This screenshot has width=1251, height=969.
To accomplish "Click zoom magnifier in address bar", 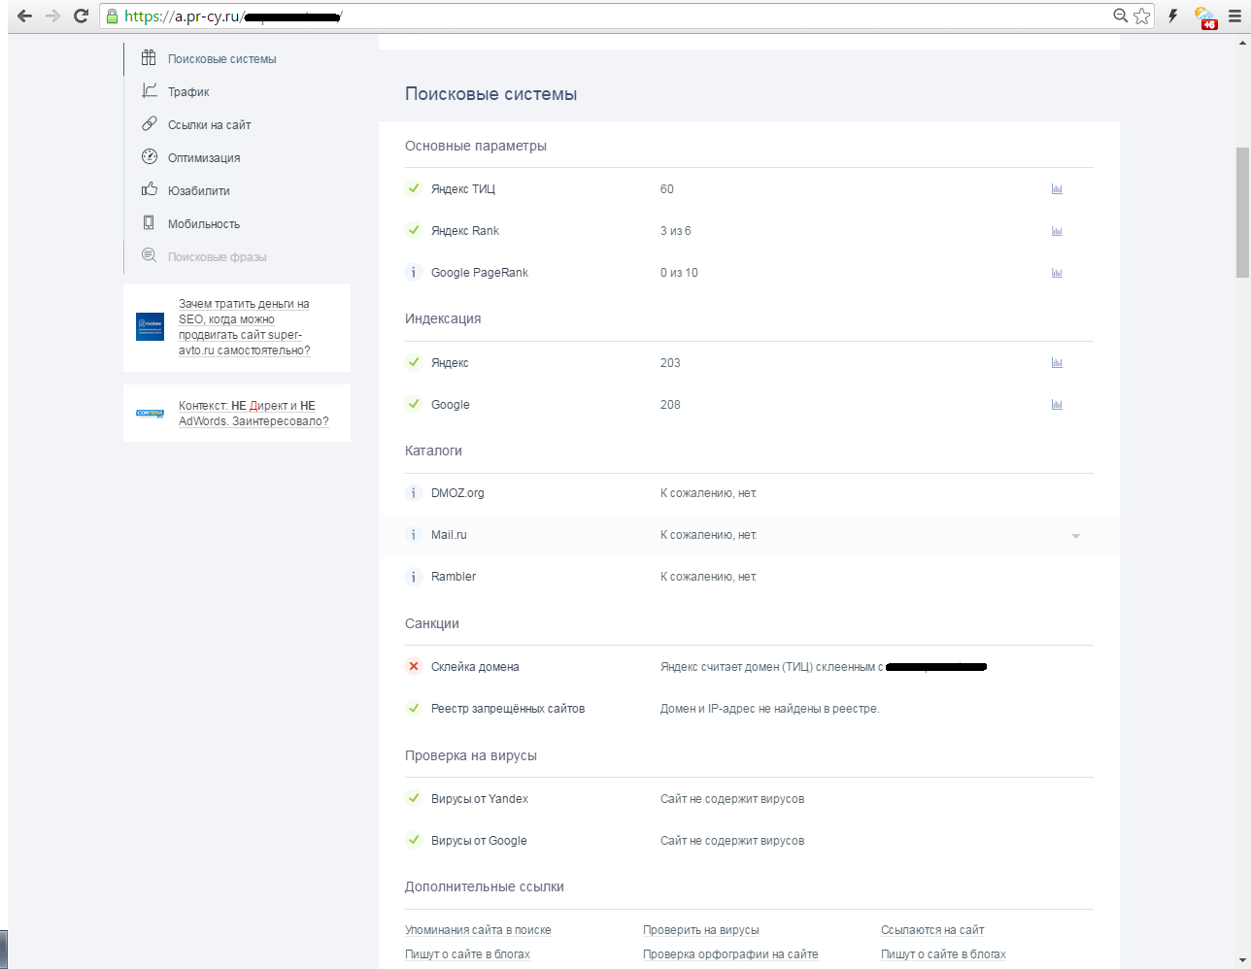I will 1120,16.
